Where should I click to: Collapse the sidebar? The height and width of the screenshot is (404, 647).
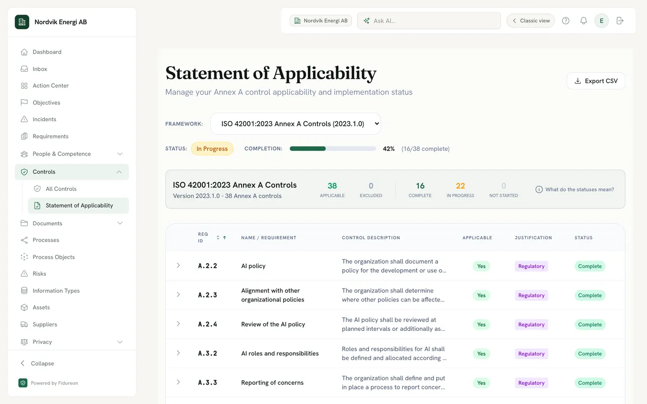(x=37, y=364)
